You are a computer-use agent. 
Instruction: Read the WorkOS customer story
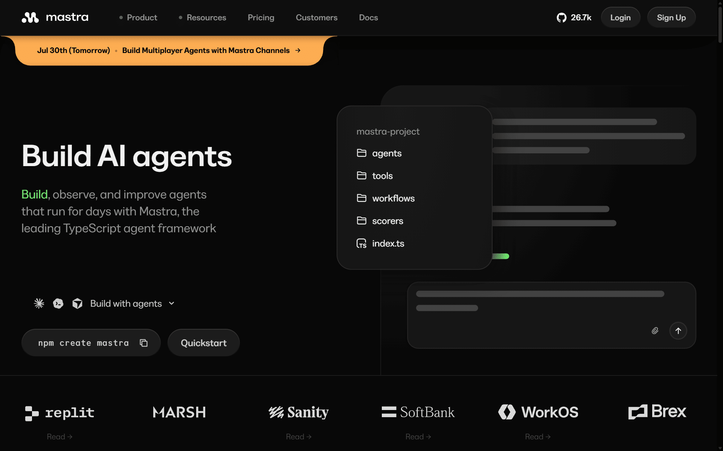tap(538, 437)
